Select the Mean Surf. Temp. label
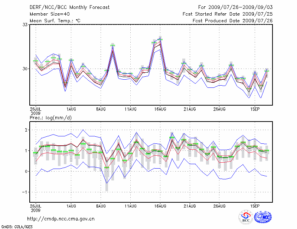 (x=55, y=21)
